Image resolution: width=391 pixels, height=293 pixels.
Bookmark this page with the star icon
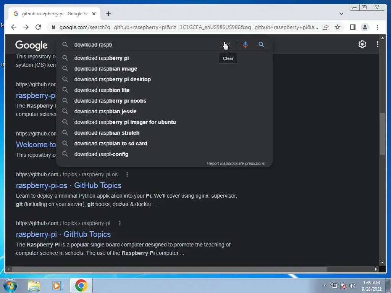(x=338, y=27)
